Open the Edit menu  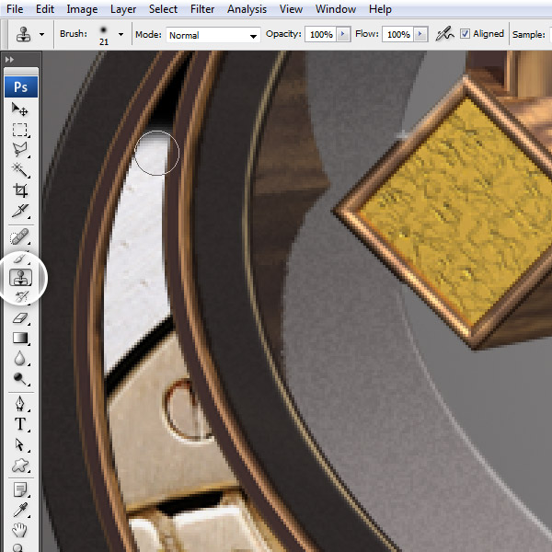(x=45, y=9)
